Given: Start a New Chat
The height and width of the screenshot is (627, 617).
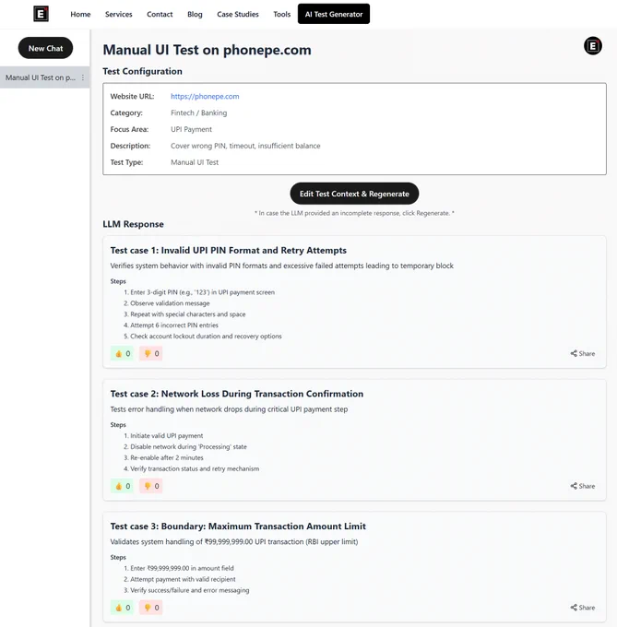Looking at the screenshot, I should (x=45, y=48).
